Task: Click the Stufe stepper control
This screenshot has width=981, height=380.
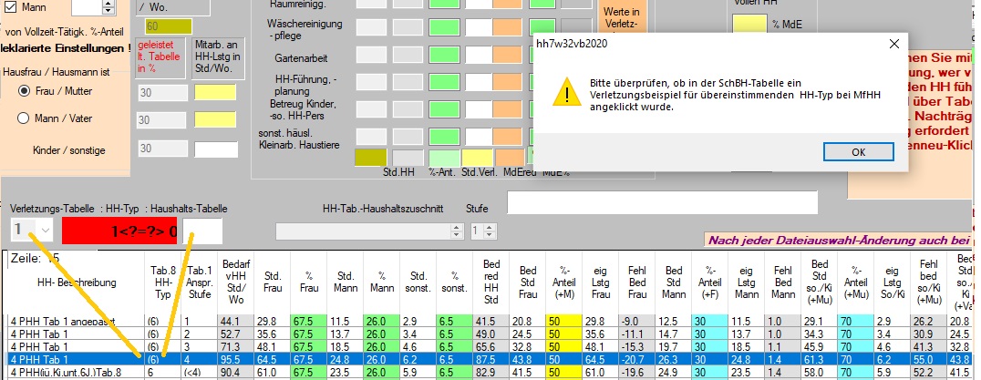Action: [475, 230]
